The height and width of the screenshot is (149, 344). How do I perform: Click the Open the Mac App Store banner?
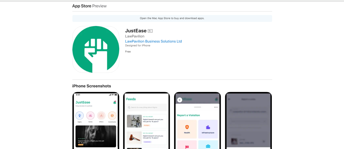[172, 18]
